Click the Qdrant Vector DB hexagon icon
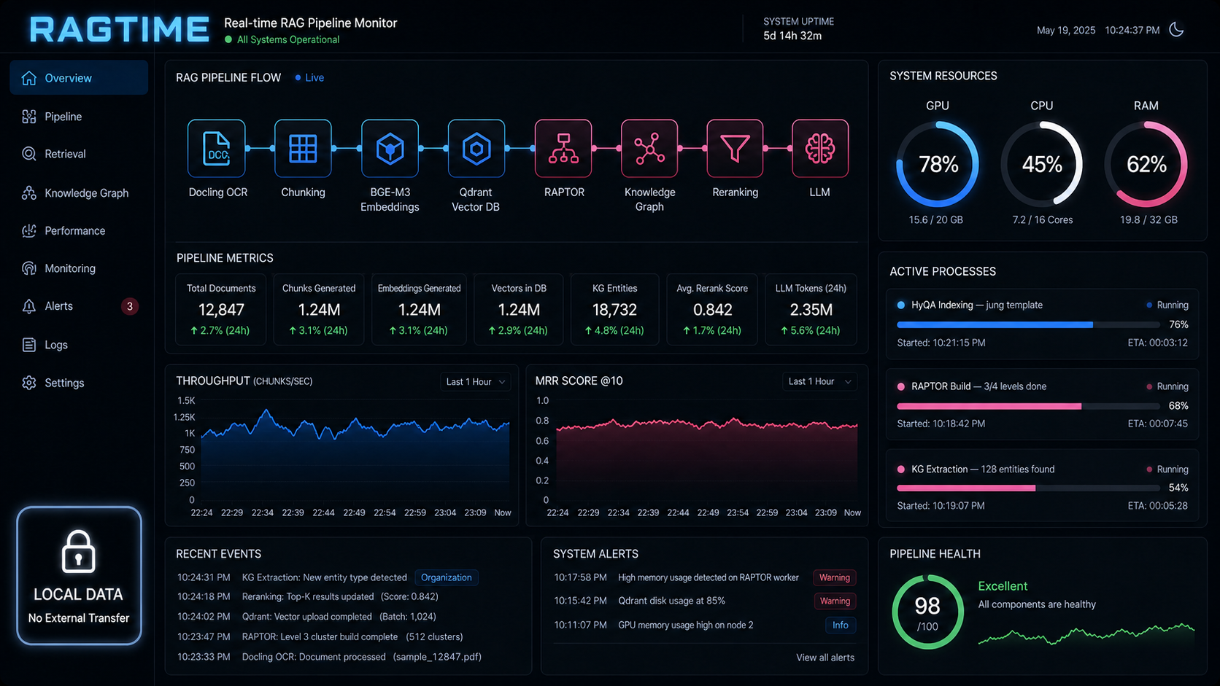The width and height of the screenshot is (1220, 686). [x=476, y=149]
